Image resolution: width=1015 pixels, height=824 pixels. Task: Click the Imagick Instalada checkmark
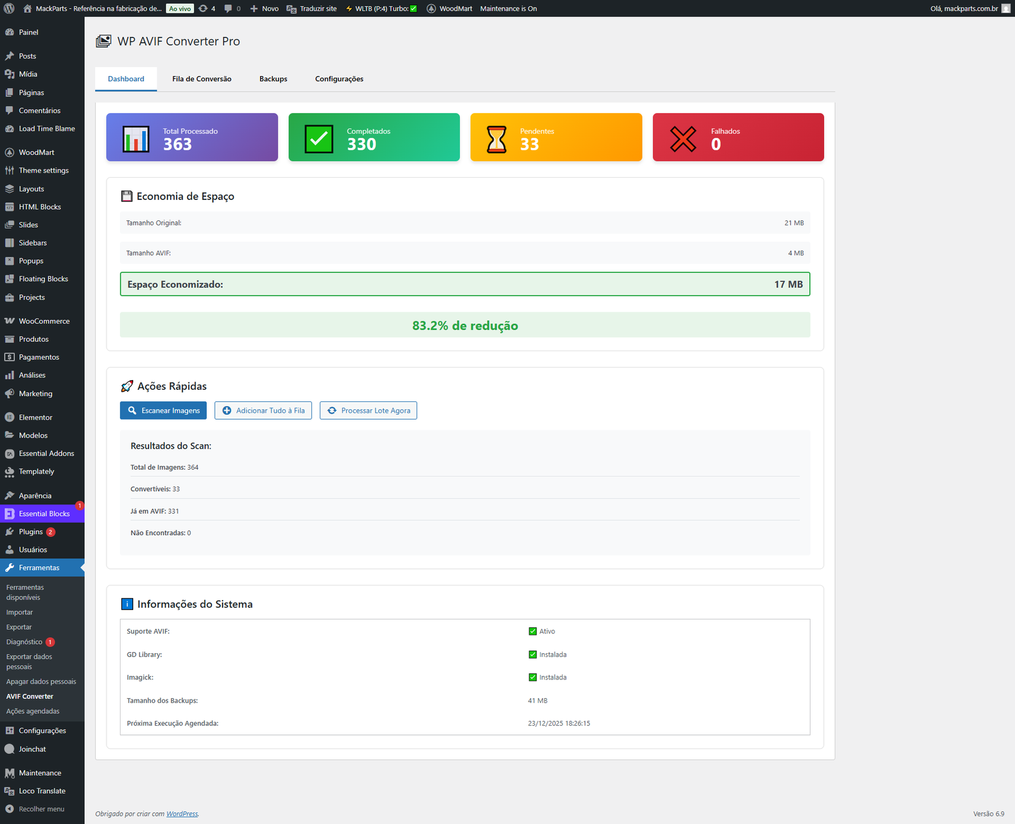533,677
